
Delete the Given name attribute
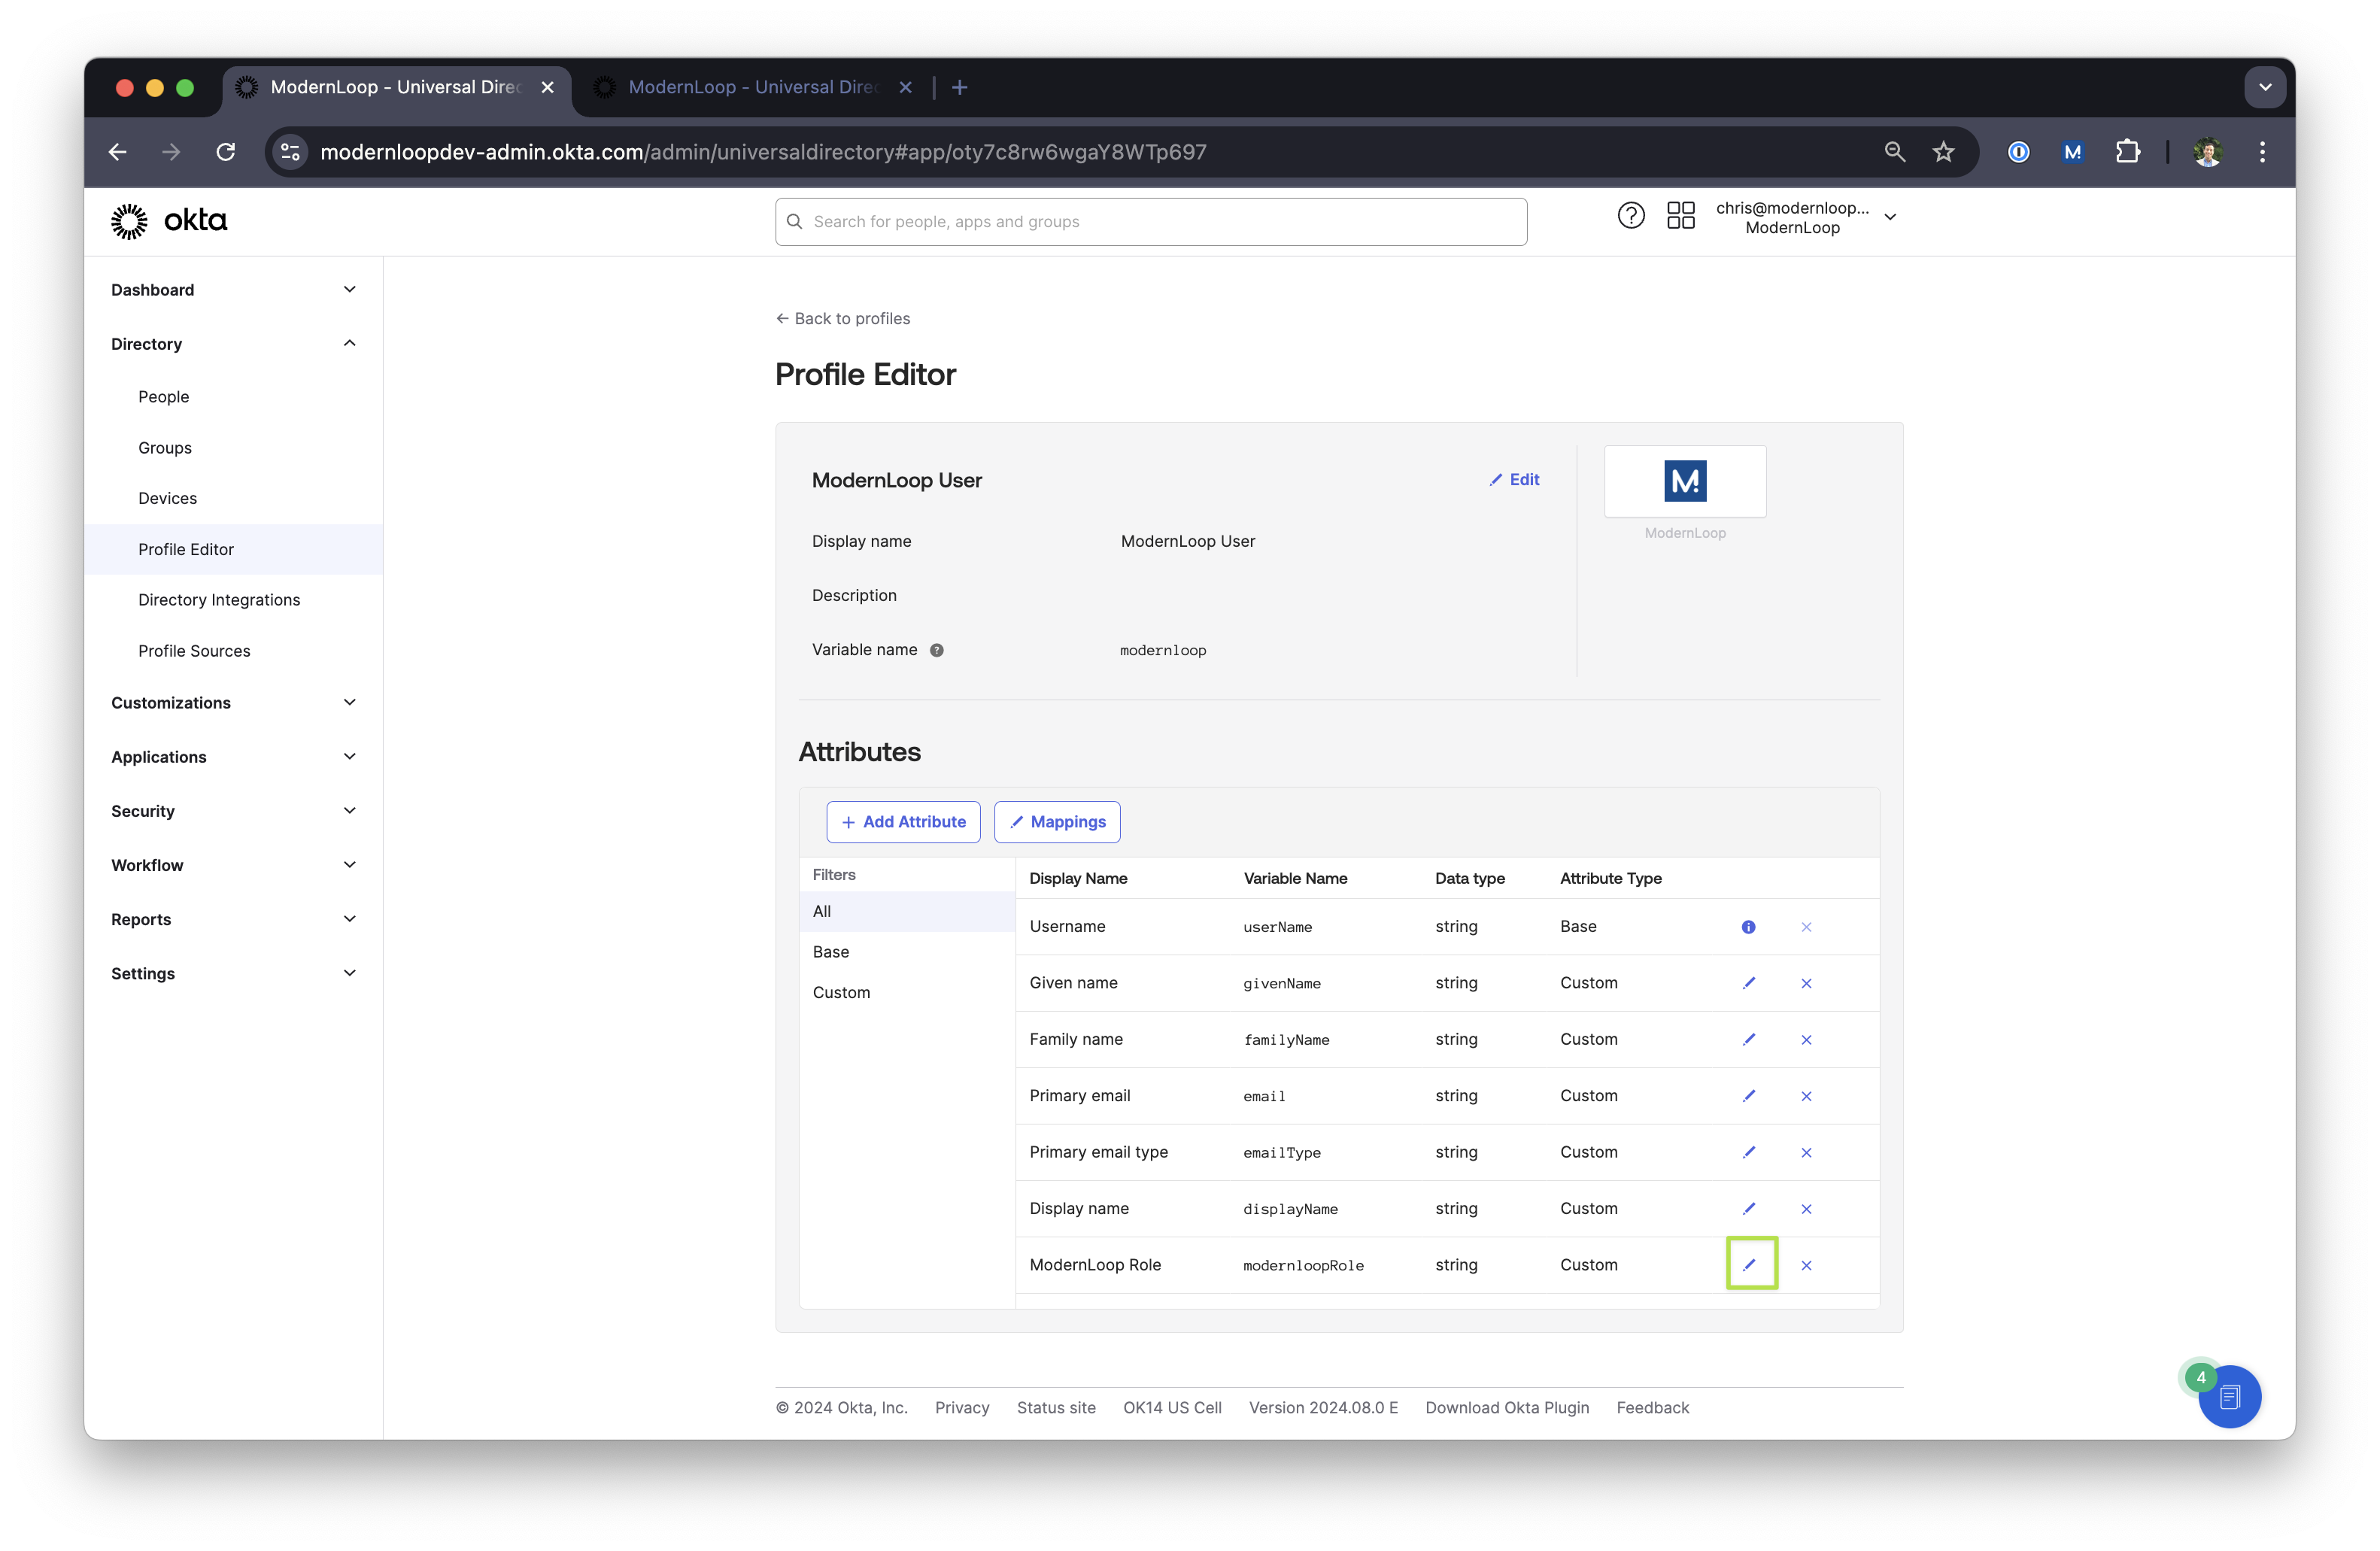tap(1806, 983)
